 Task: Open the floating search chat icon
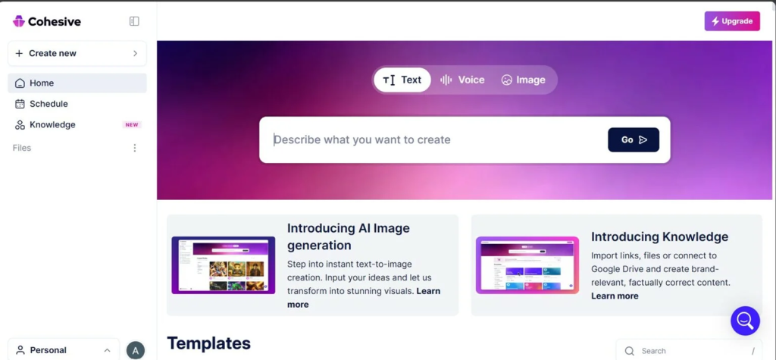745,321
